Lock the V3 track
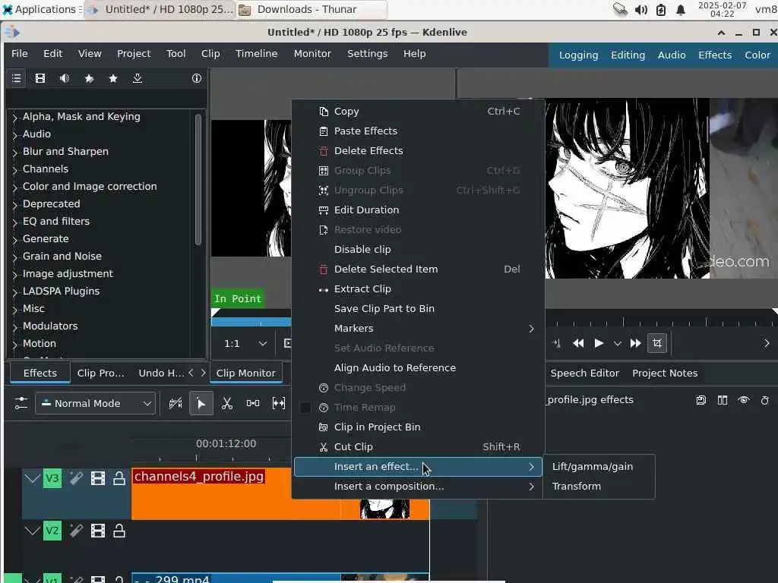778x583 pixels. [119, 478]
